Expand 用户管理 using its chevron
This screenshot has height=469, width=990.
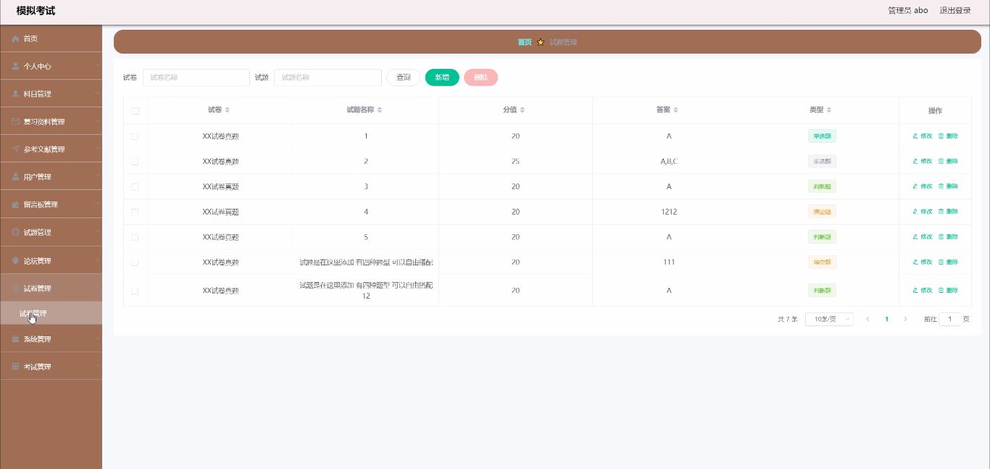(97, 177)
